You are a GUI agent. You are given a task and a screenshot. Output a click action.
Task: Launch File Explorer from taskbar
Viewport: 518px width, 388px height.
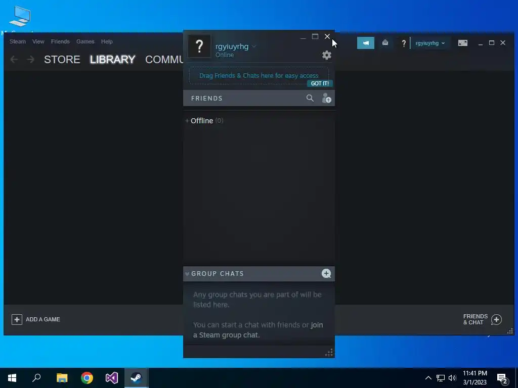[x=62, y=378]
